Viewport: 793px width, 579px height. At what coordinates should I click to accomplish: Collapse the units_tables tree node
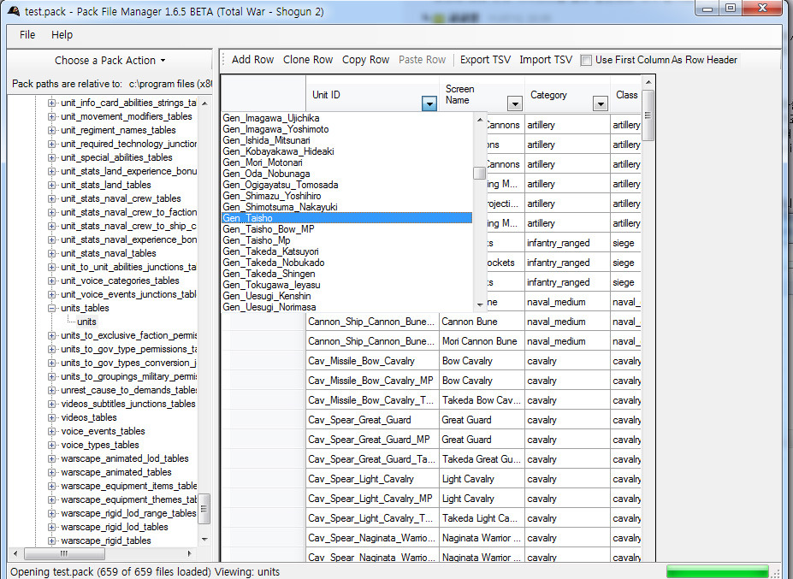click(51, 308)
